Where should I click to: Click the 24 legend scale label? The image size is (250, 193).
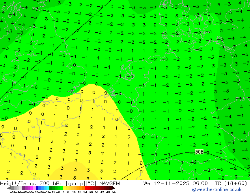point(85,192)
